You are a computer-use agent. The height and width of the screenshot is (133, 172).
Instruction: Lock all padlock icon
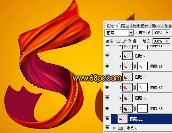(135, 41)
